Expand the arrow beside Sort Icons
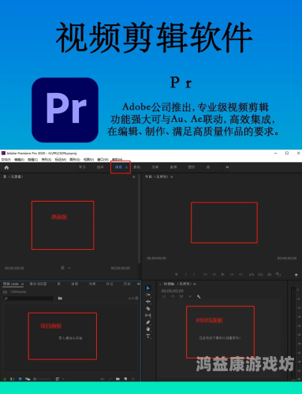302x394 pixels. [63, 379]
